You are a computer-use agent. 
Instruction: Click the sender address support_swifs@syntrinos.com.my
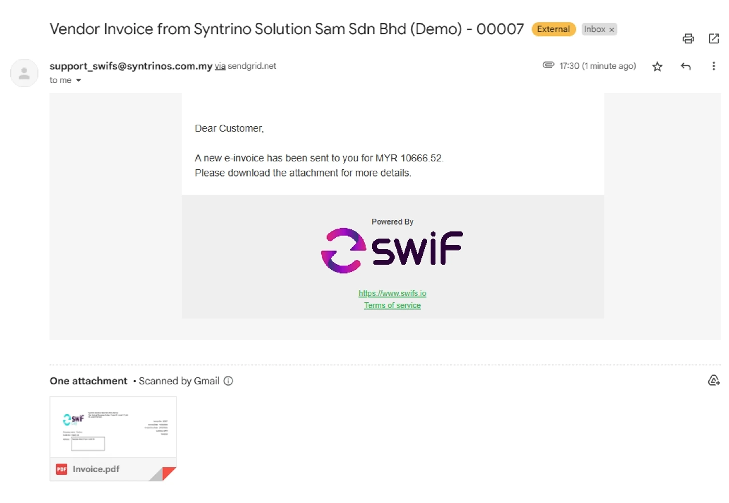[x=131, y=66]
